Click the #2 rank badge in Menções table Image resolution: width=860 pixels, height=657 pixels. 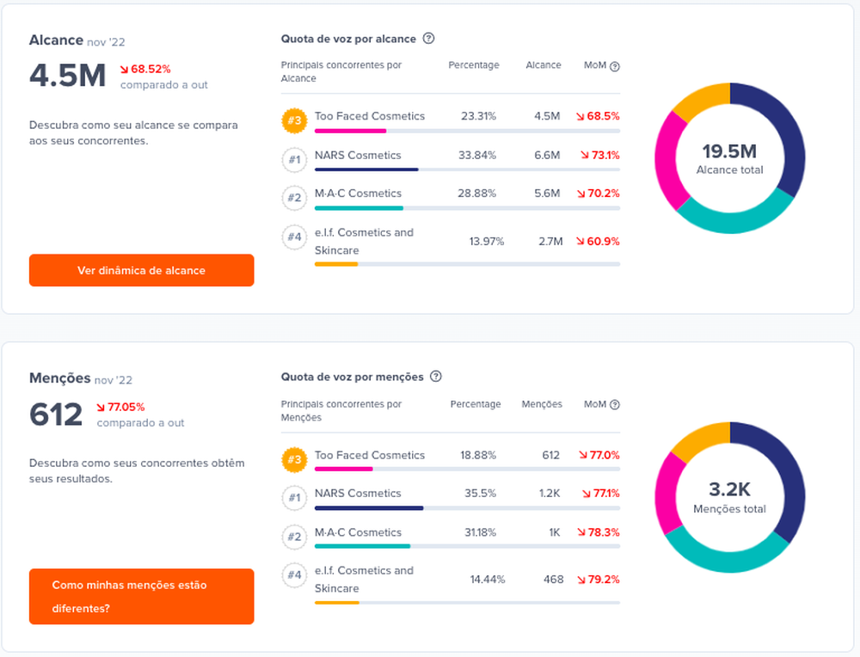(294, 537)
